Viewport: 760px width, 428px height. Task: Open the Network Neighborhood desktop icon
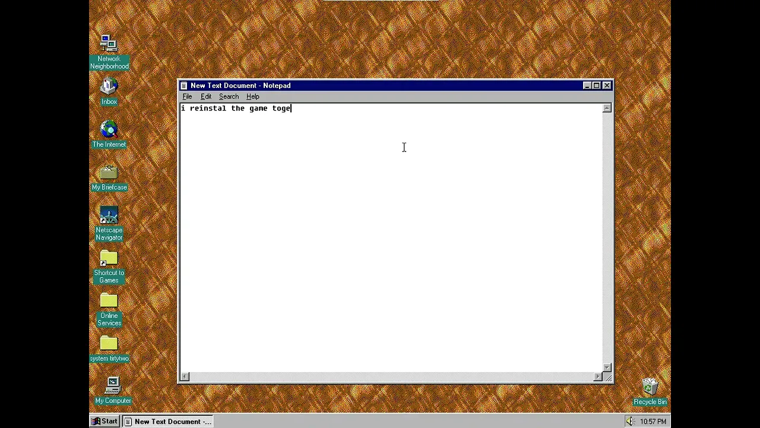coord(109,45)
